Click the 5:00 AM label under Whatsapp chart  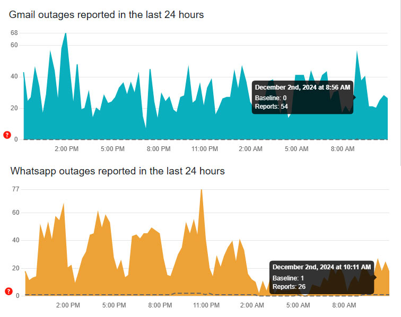[x=298, y=305]
